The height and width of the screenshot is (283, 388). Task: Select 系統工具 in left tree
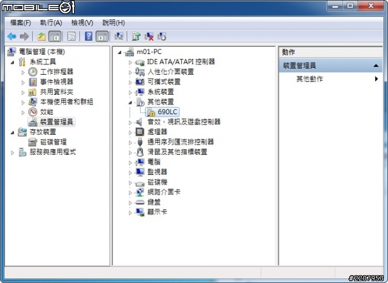(x=43, y=62)
